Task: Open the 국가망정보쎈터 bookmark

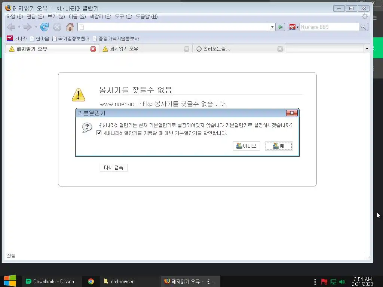Action: click(71, 38)
